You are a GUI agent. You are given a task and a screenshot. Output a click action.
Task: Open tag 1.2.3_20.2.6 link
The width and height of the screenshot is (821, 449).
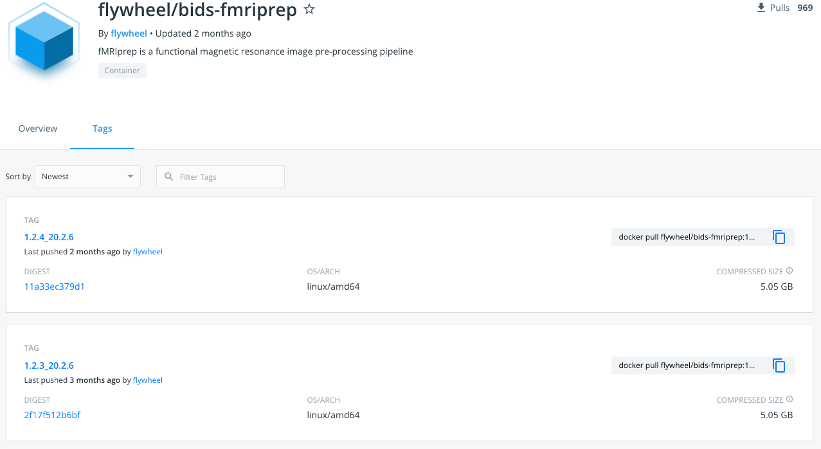point(49,365)
